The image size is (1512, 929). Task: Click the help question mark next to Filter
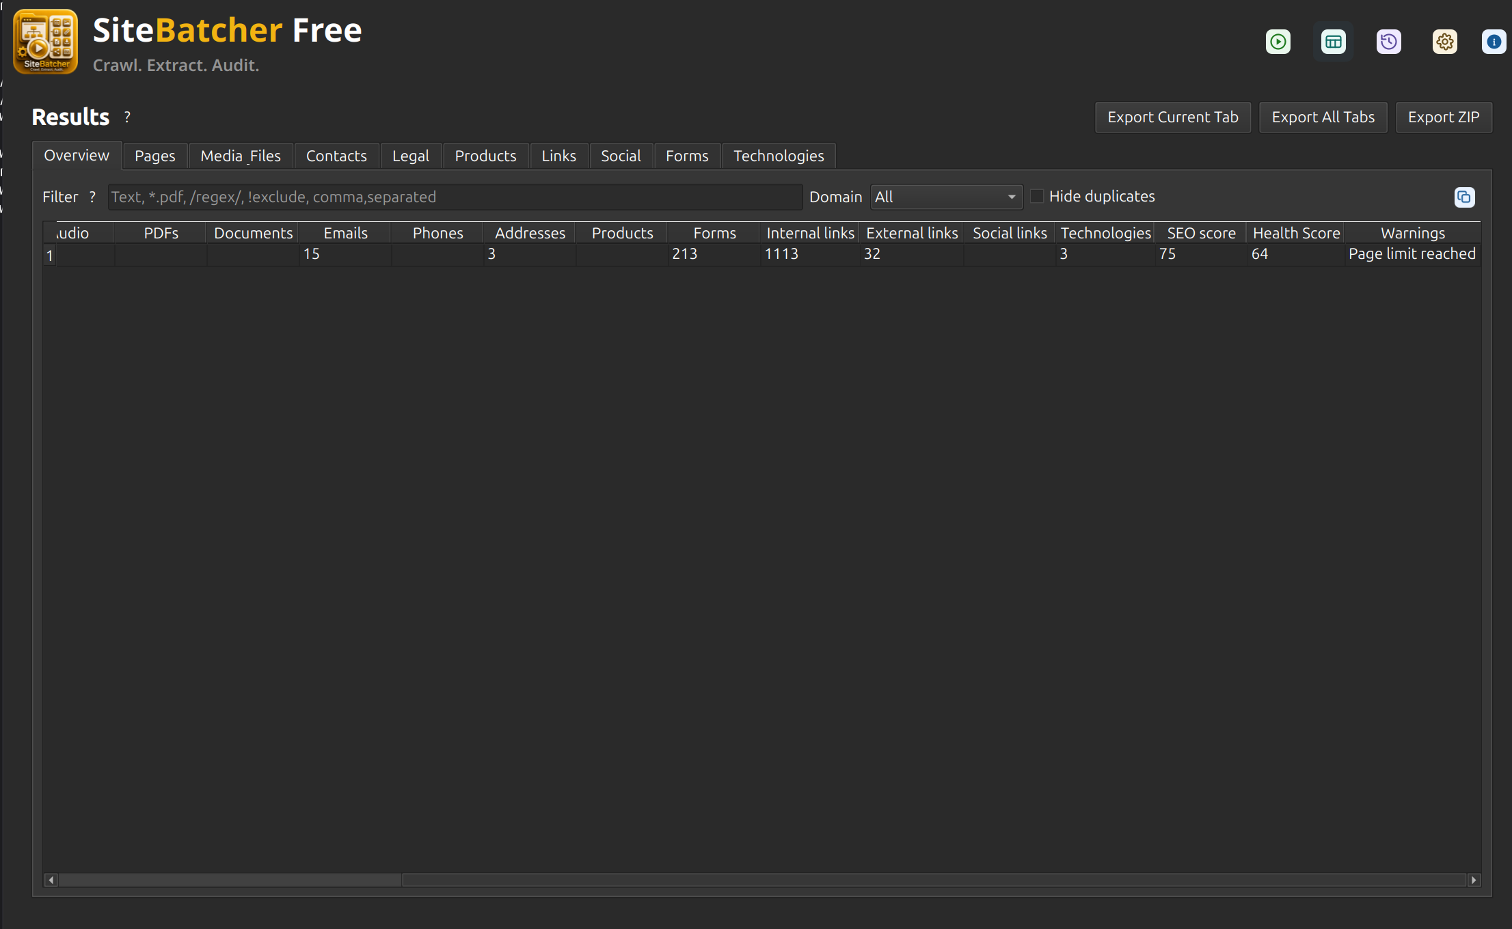[92, 197]
